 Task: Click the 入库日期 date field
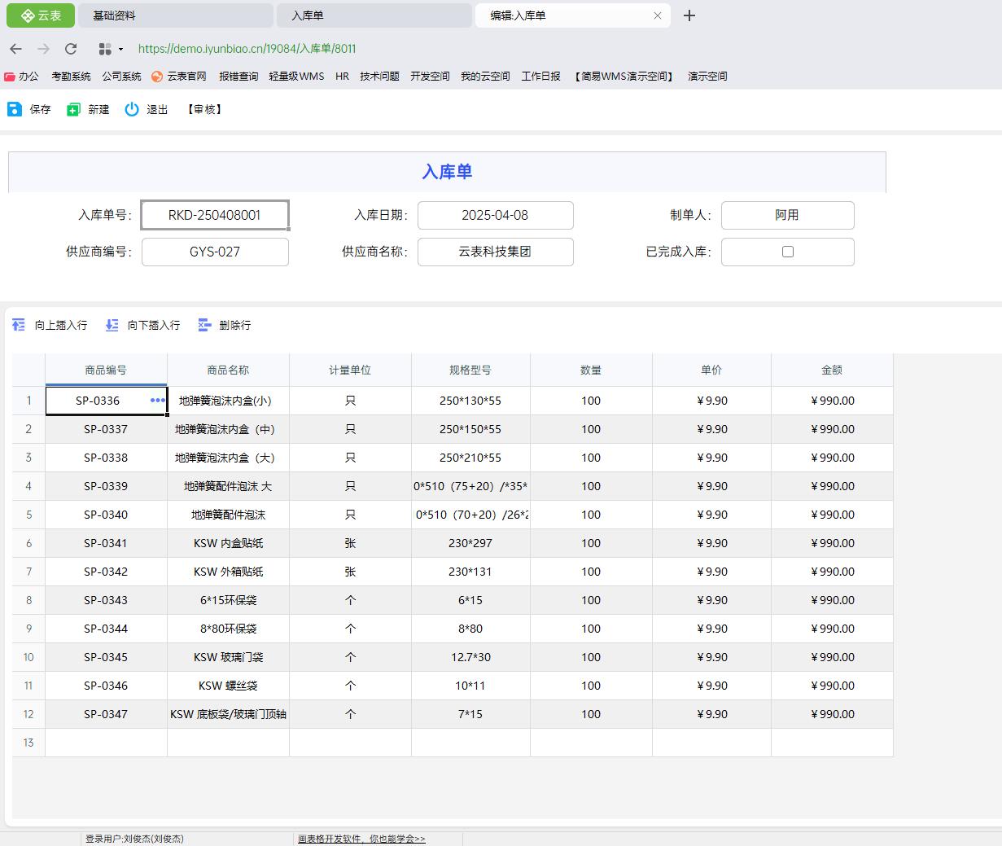tap(495, 216)
